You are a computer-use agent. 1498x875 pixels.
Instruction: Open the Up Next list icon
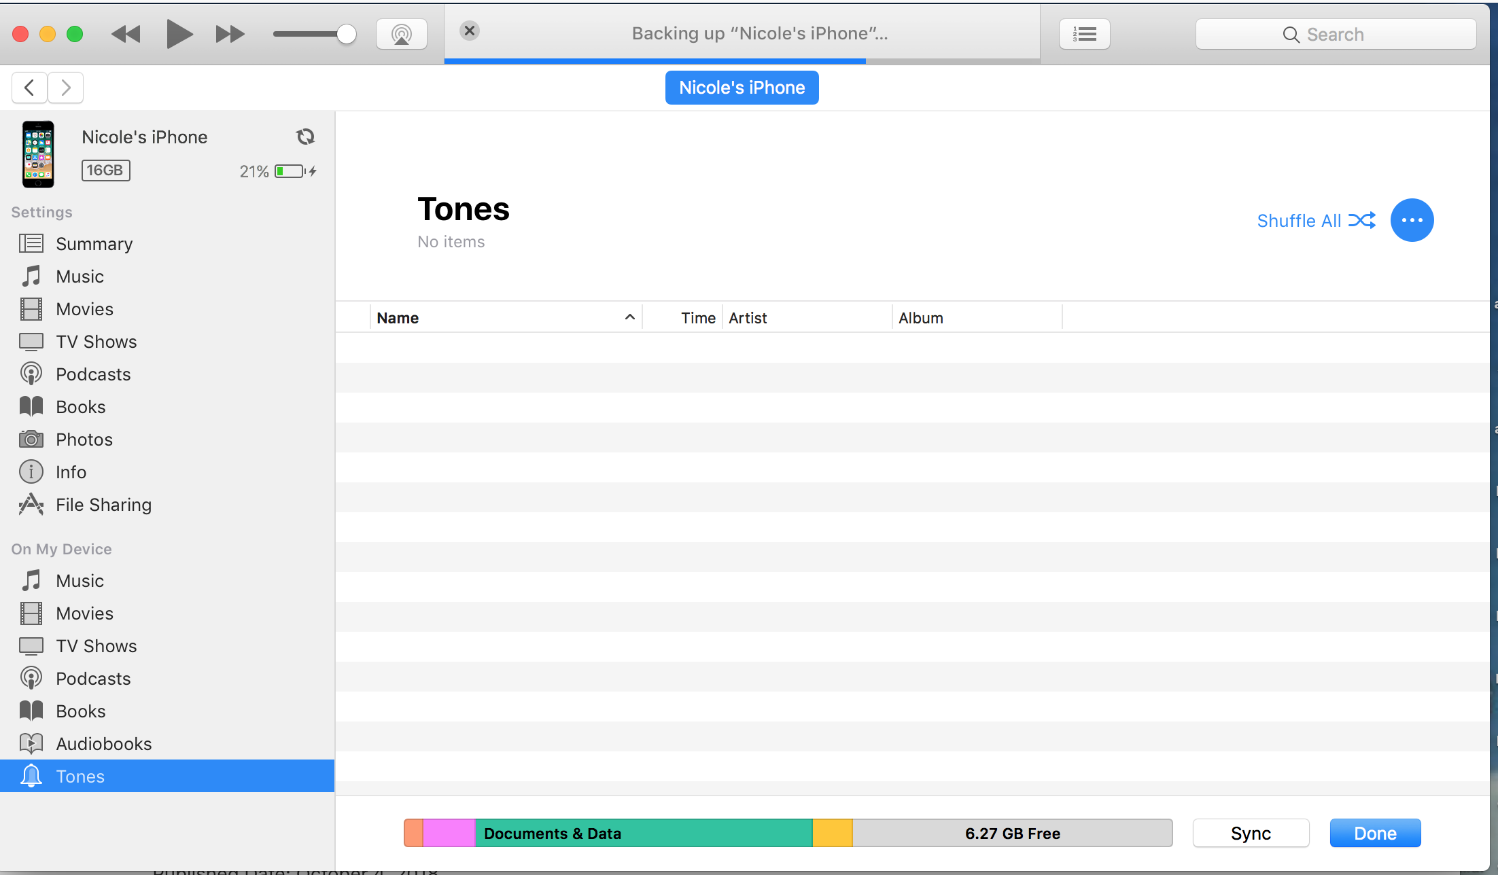click(1084, 34)
